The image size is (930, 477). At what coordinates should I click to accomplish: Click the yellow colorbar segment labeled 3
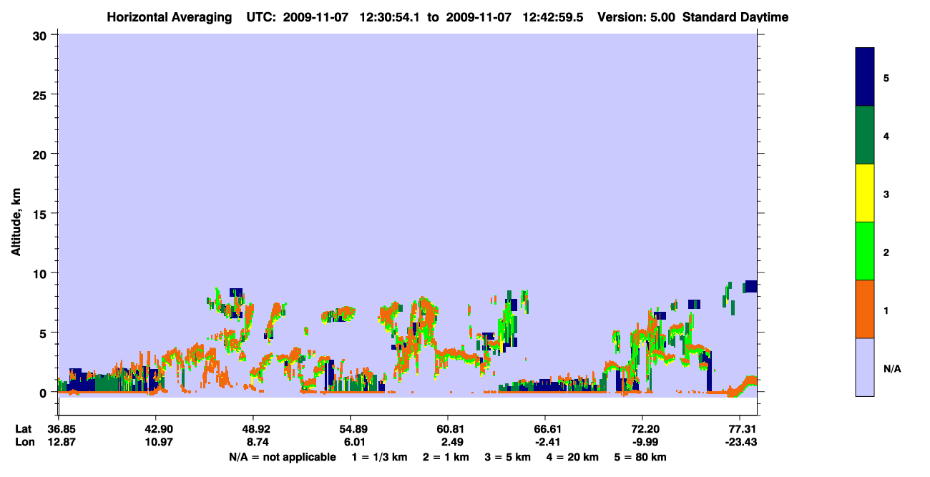point(865,193)
